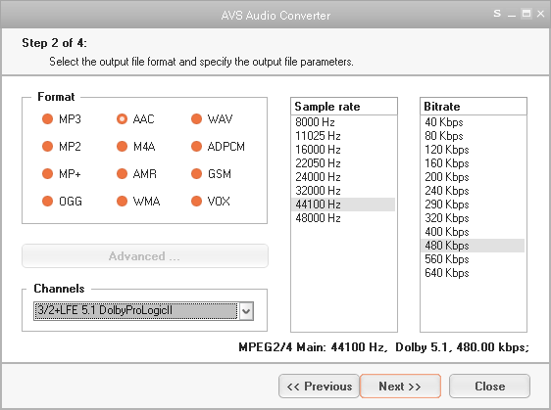
Task: Select the highlighted 44100 Hz entry
Action: click(x=343, y=205)
